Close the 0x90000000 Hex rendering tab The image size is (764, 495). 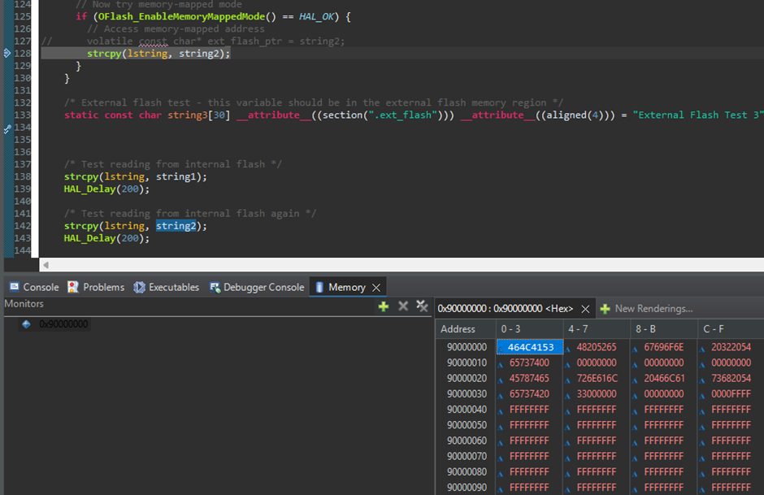coord(585,309)
